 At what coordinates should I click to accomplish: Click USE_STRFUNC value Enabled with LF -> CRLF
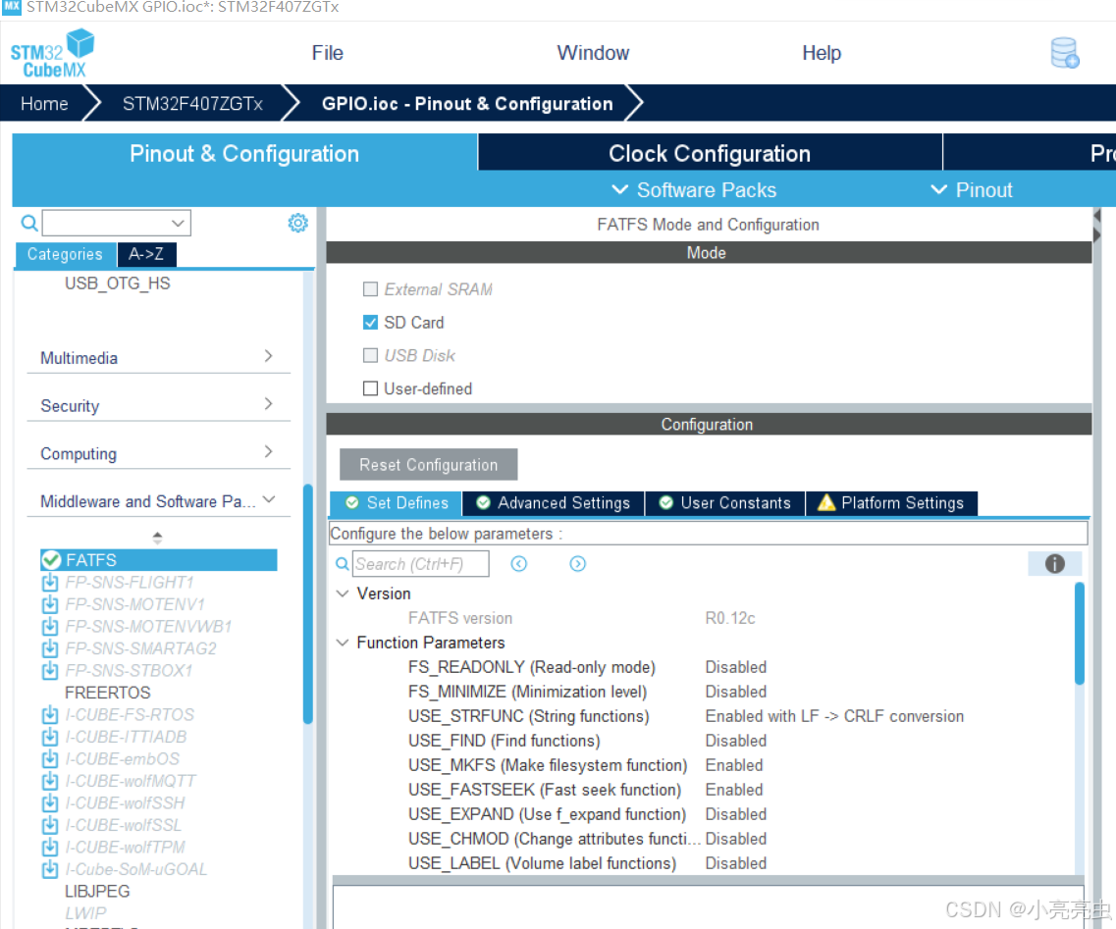834,716
